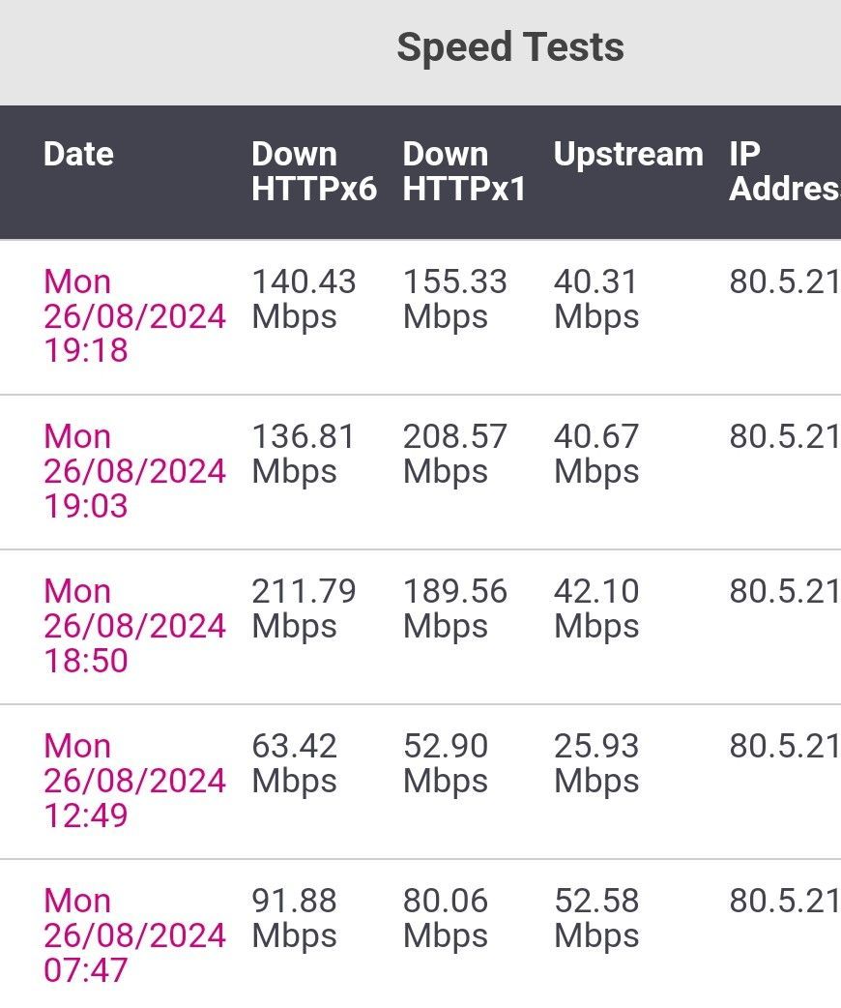
Task: Select the 63.42 Mbps HTTPx6 value
Action: pyautogui.click(x=294, y=763)
